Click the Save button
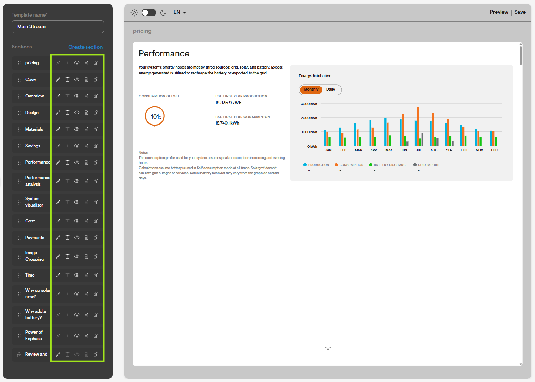Image resolution: width=535 pixels, height=382 pixels. pyautogui.click(x=520, y=12)
